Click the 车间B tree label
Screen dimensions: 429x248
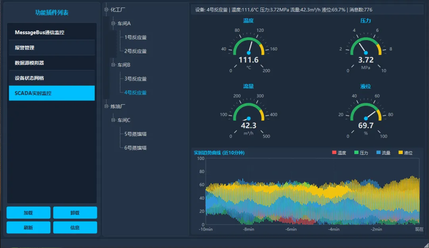coord(124,65)
